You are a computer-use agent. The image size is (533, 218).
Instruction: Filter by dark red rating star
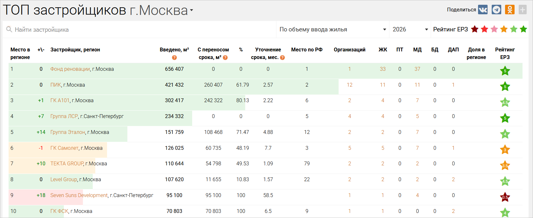pos(475,29)
